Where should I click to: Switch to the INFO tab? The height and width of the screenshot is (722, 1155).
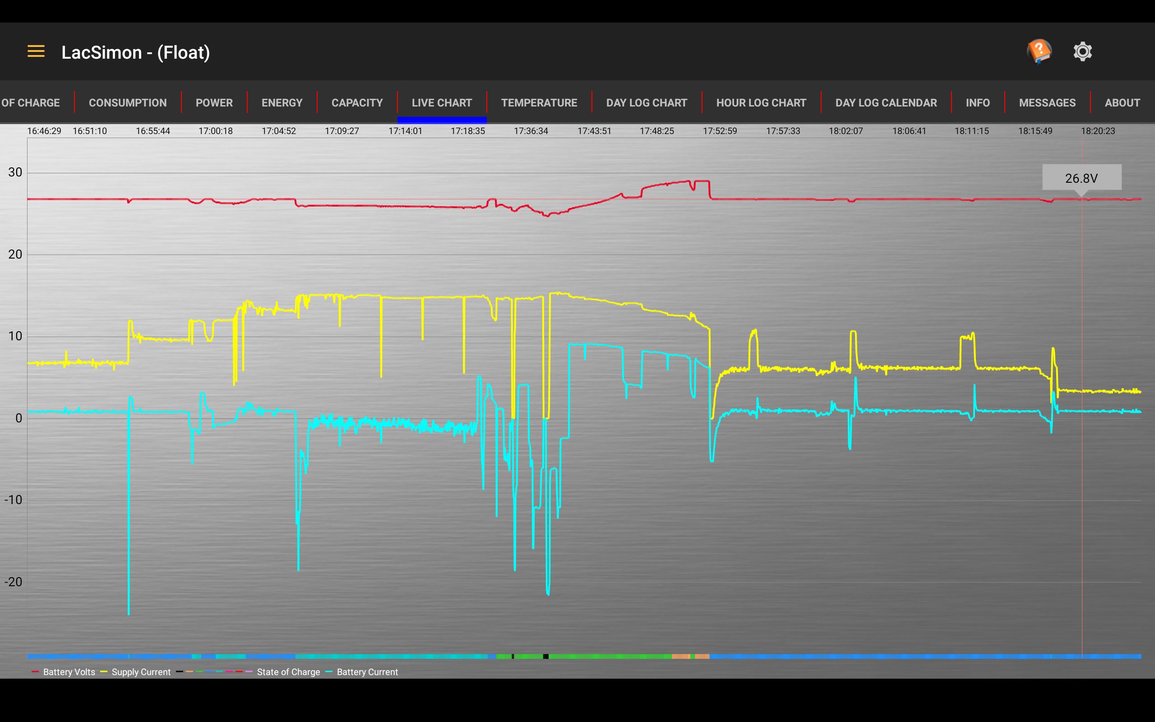click(978, 103)
